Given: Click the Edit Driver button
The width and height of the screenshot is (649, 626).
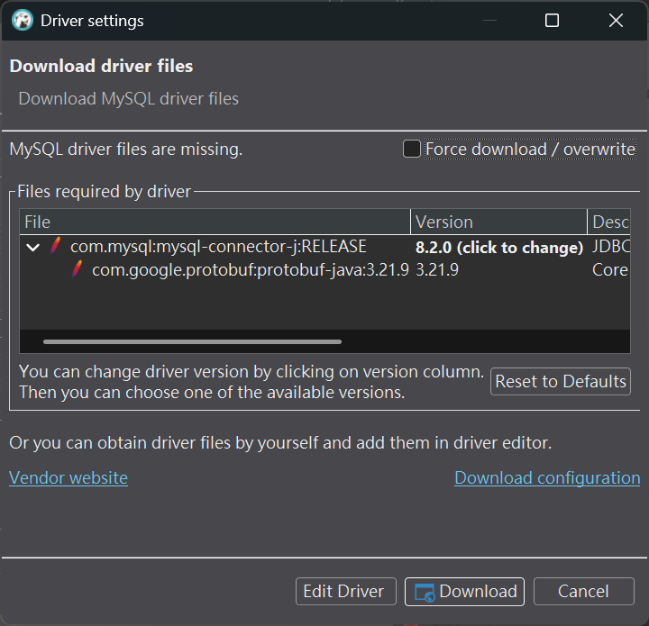Looking at the screenshot, I should coord(345,591).
